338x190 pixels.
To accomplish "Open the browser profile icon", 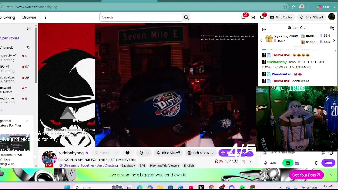I will click(302, 7).
